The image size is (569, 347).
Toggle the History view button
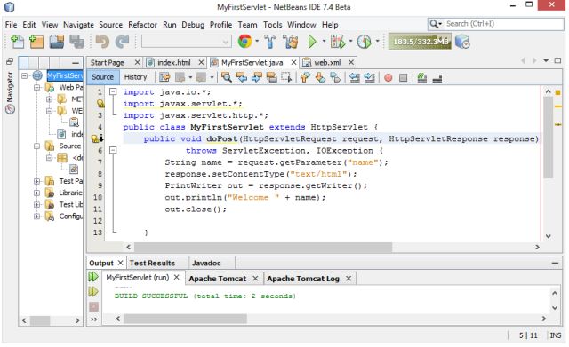point(135,77)
